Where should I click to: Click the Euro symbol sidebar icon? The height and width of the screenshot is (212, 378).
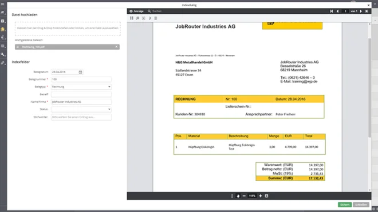(x=3, y=38)
